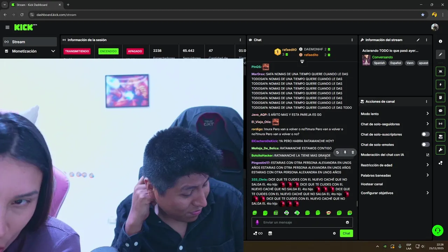Collapse the pinned leaderboard arrow in chat
This screenshot has height=252, width=448.
click(x=302, y=62)
